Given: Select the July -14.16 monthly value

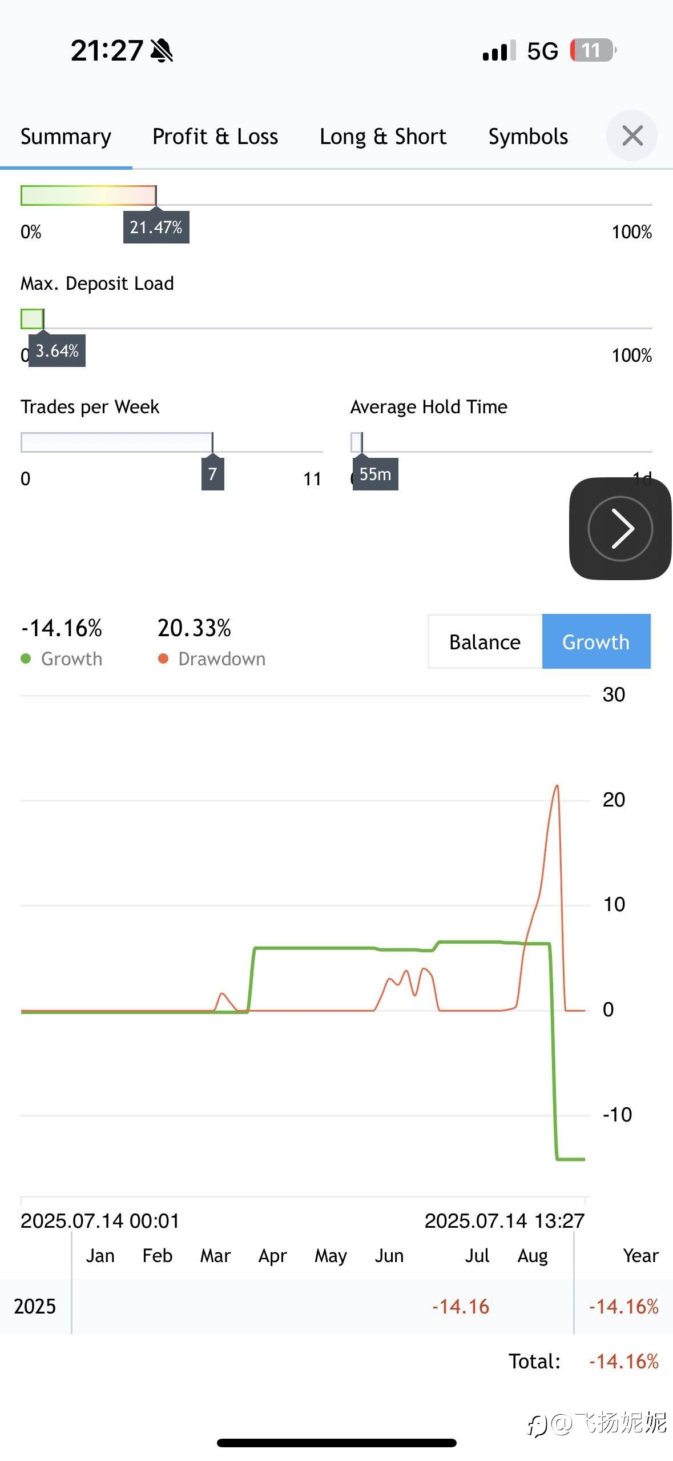Looking at the screenshot, I should pos(461,1307).
